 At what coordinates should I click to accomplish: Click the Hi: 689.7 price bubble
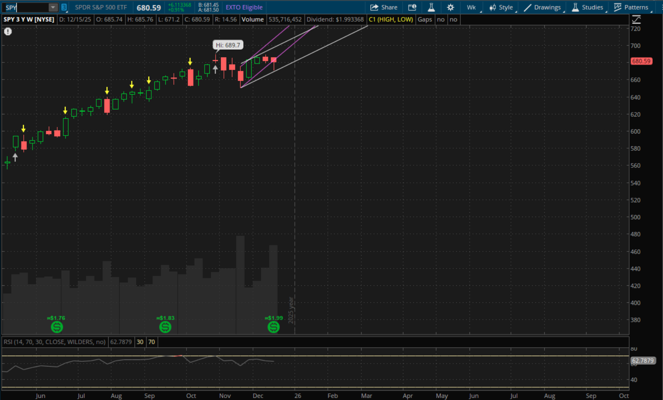tap(228, 45)
